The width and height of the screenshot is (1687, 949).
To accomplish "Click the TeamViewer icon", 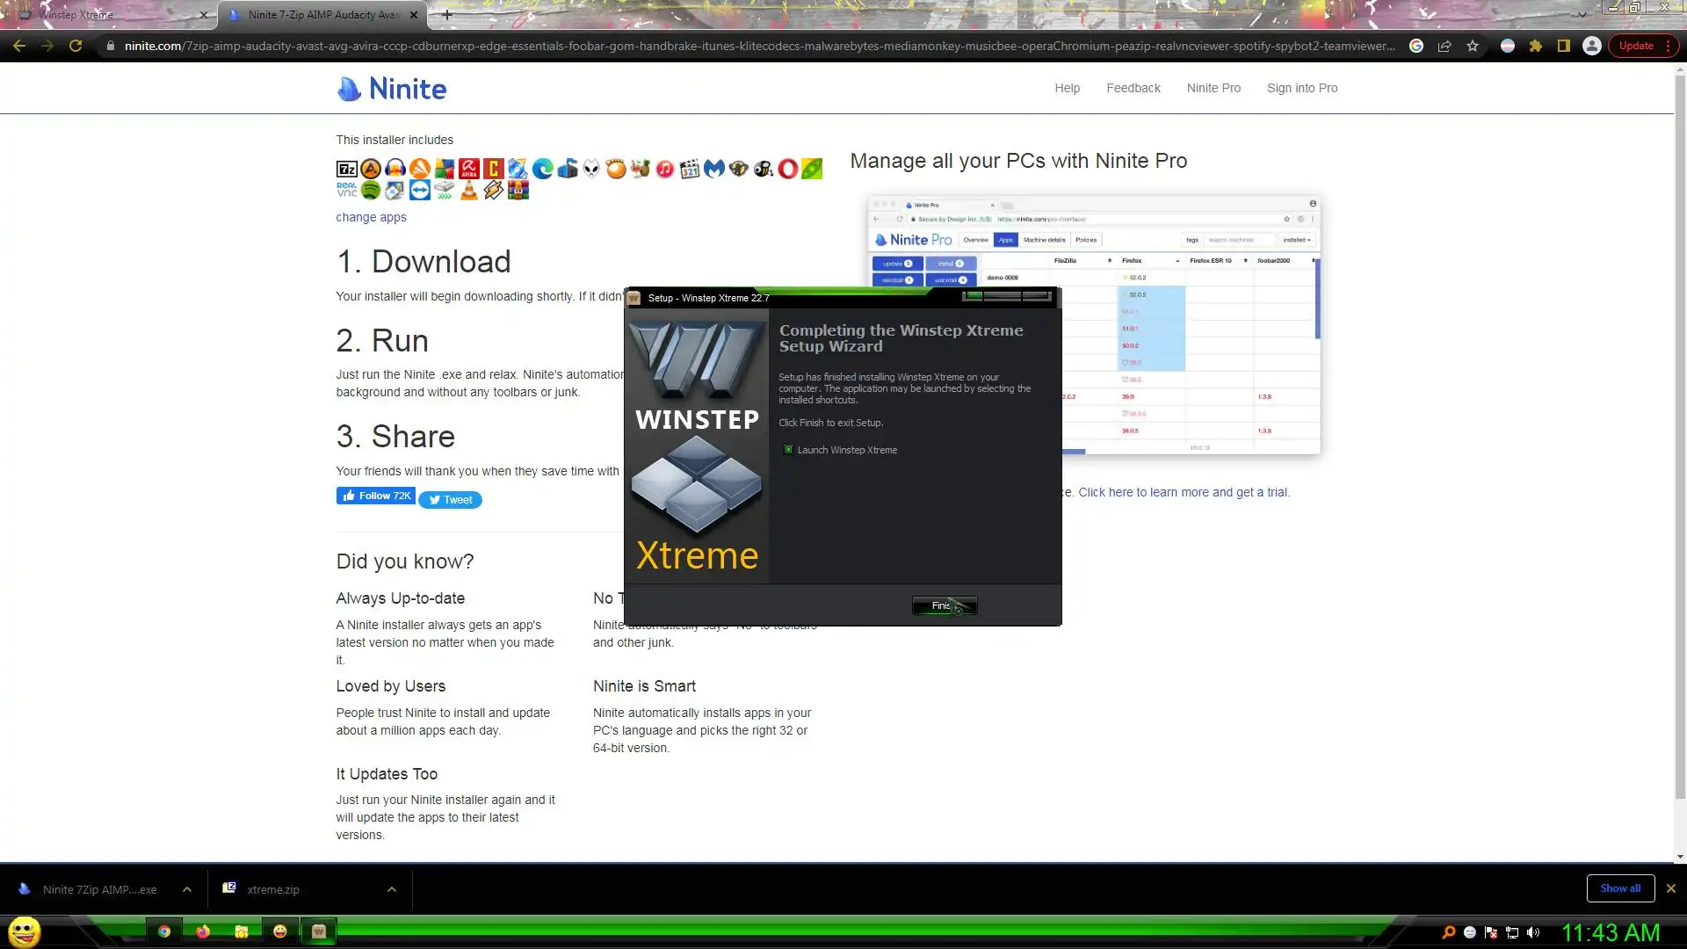I will click(x=420, y=191).
